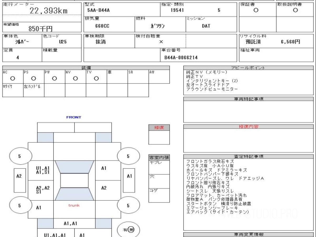Viewport: 316px width, 237px height.
Task: Click the circle mark under 取扱説明書
Action: (295, 11)
